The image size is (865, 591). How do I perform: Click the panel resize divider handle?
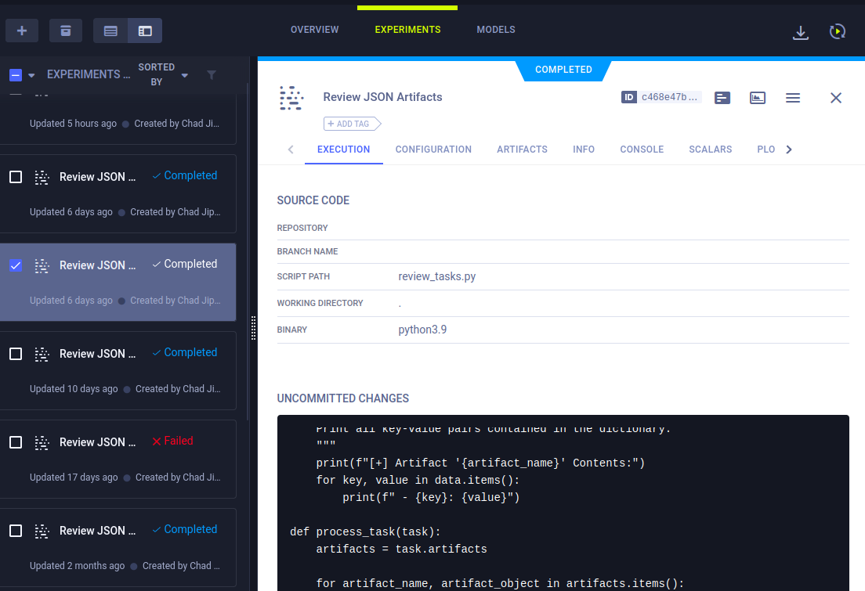(254, 328)
